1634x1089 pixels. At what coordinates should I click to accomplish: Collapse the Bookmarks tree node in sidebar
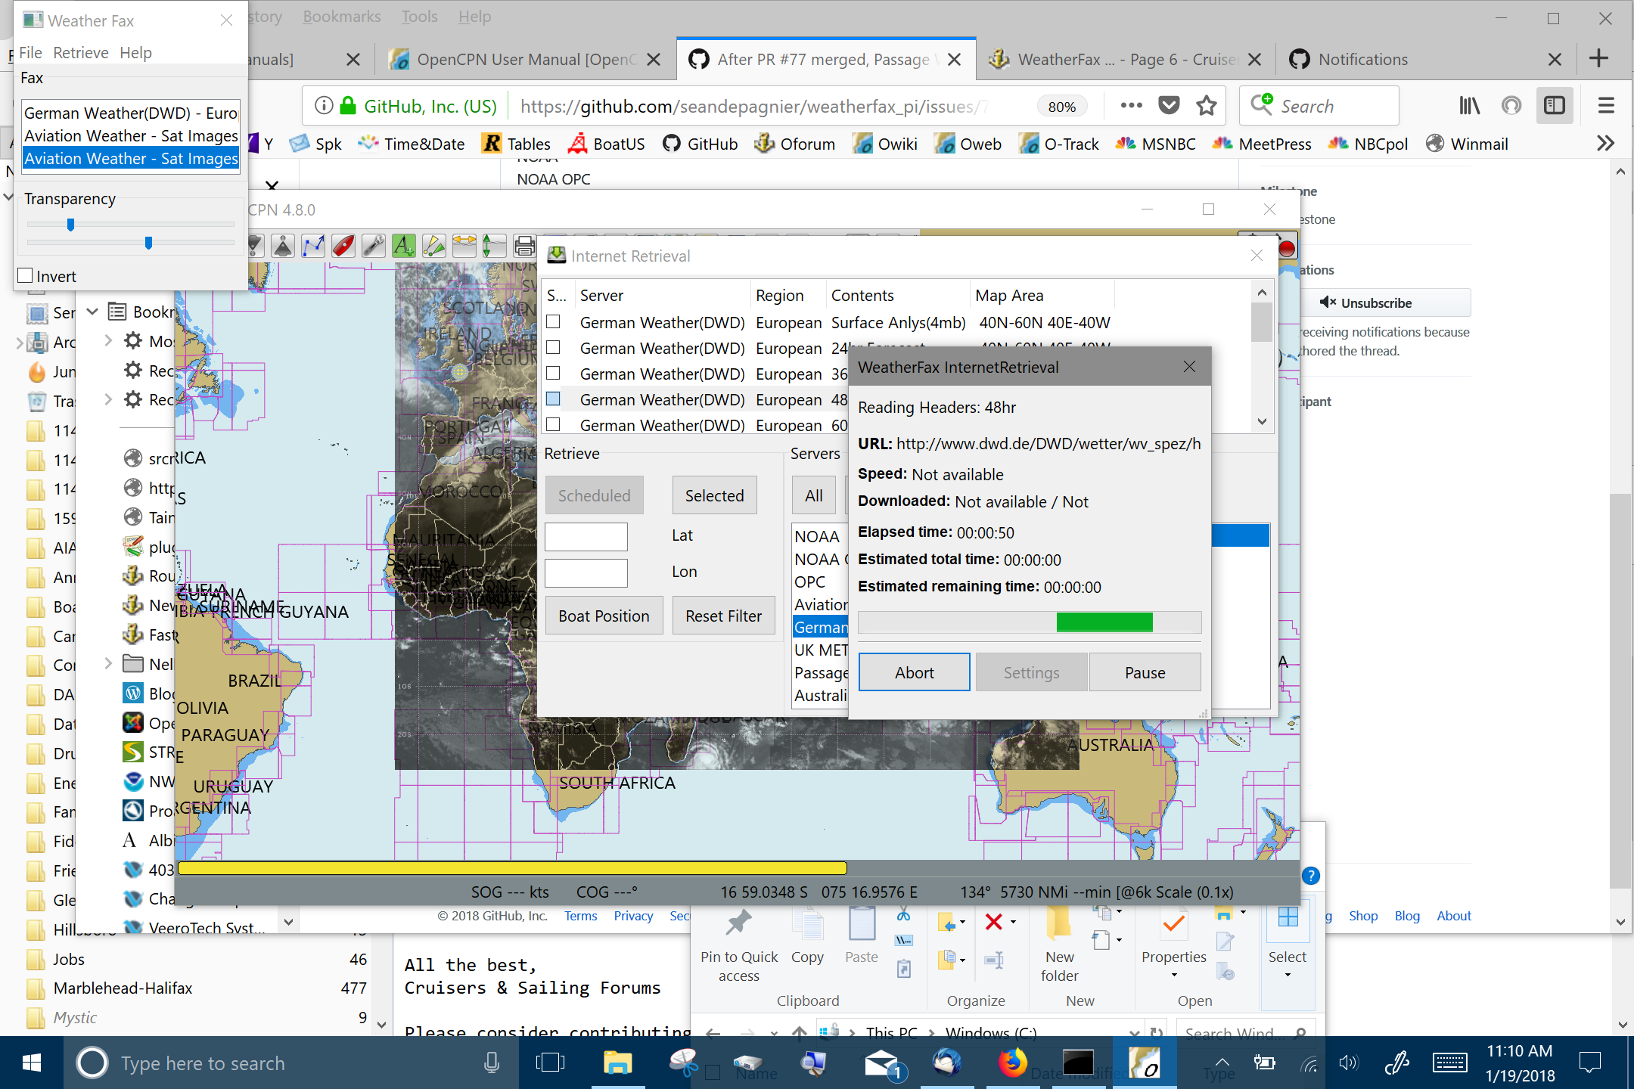tap(92, 312)
